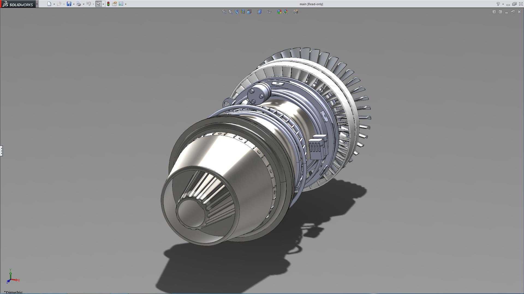Expand the collapsed left panel handle

(1, 151)
